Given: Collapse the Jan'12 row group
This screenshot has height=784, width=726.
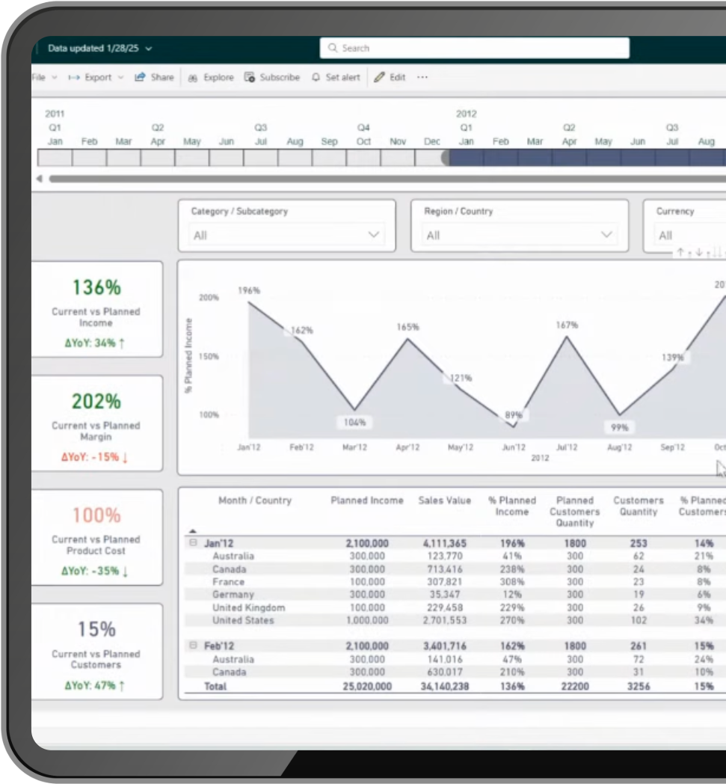Looking at the screenshot, I should tap(193, 543).
